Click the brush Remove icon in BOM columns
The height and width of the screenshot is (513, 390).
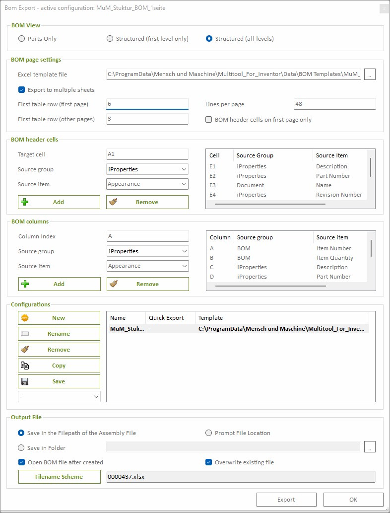[x=114, y=284]
